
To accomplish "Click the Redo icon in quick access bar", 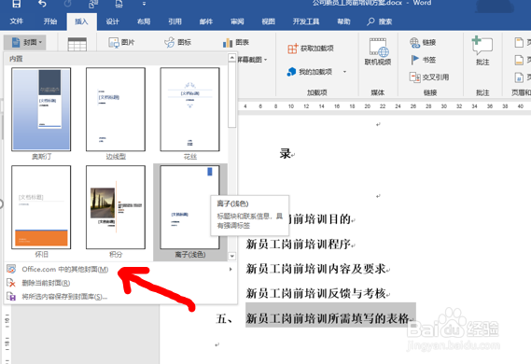I will click(x=67, y=4).
